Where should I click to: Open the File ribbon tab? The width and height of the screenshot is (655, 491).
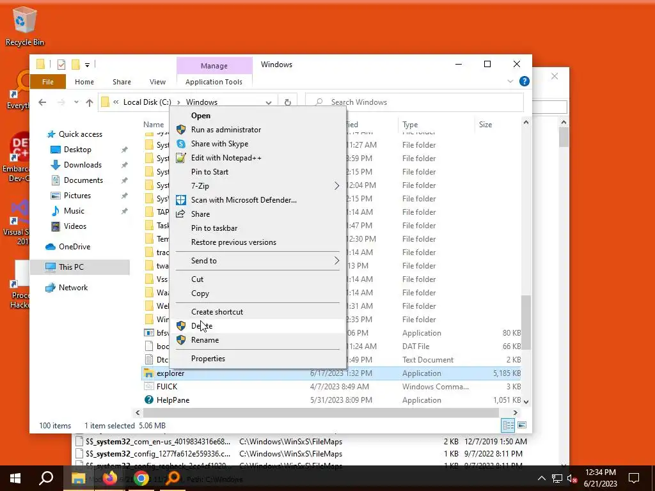click(x=47, y=82)
